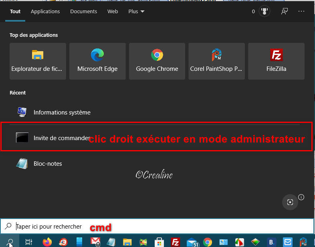Open the B. app on taskbar
Image resolution: width=315 pixels, height=247 pixels.
pos(271,242)
